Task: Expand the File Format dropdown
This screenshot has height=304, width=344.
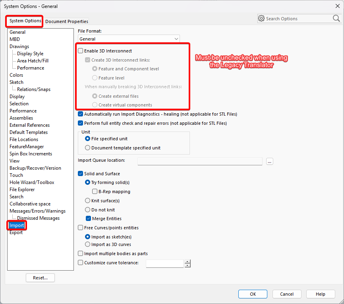Action: coord(129,39)
